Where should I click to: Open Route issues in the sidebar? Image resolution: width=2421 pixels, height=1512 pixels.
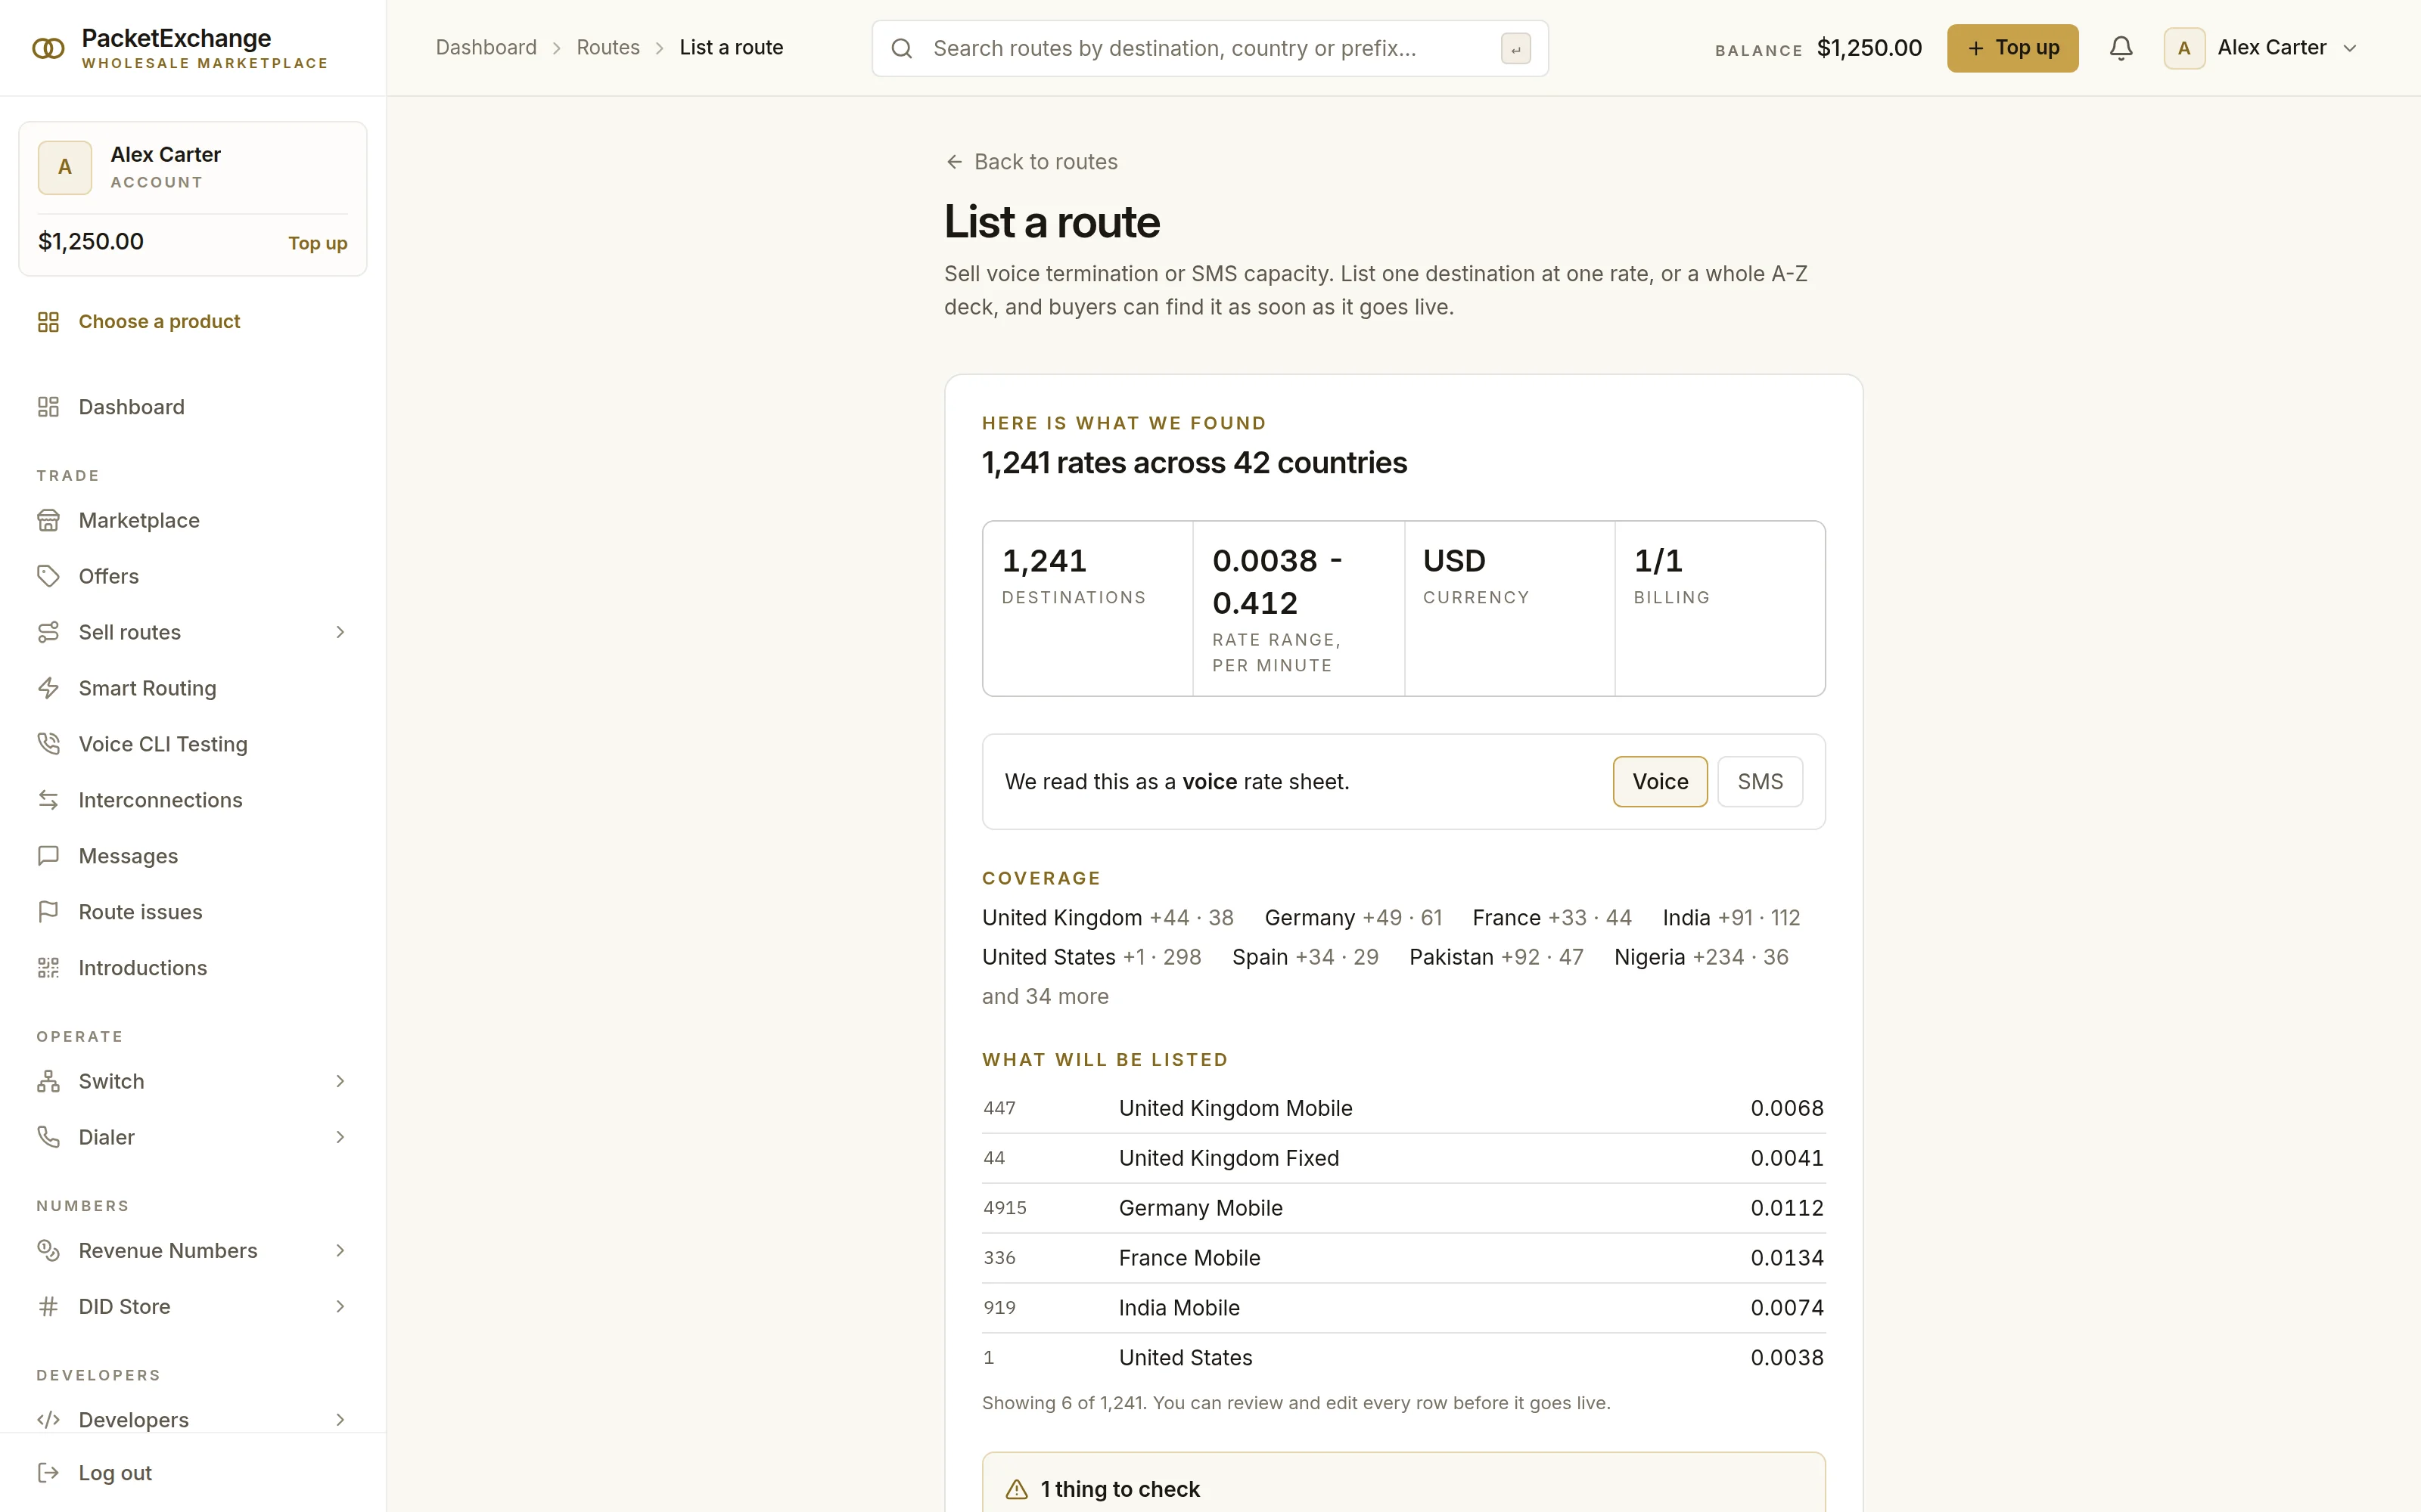coord(193,912)
